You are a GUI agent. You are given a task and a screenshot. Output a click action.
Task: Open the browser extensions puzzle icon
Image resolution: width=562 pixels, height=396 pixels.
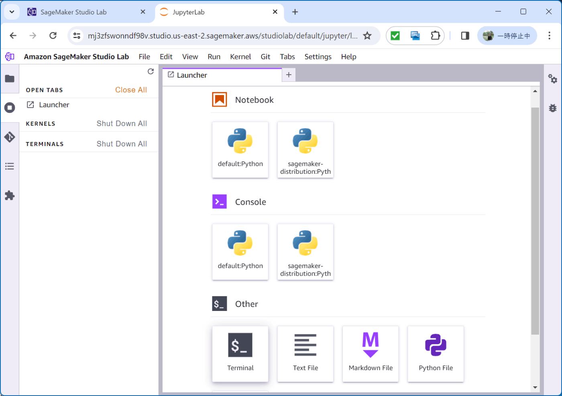[435, 36]
